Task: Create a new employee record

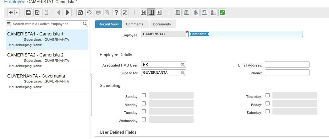Action: point(37,13)
